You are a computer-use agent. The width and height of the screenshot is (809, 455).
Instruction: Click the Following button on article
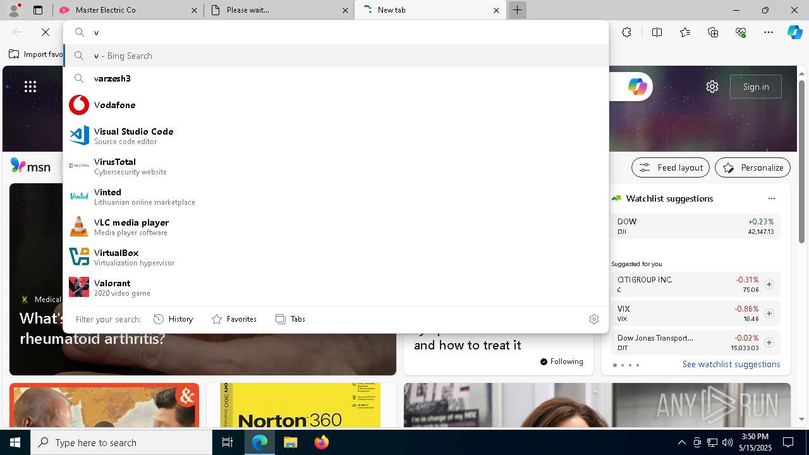click(562, 361)
